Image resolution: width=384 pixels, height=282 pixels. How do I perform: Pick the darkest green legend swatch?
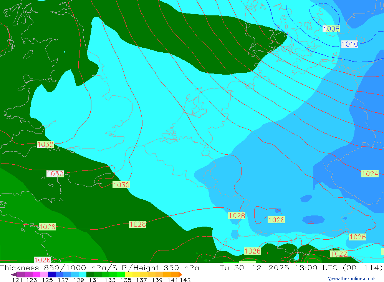pyautogui.click(x=90, y=274)
